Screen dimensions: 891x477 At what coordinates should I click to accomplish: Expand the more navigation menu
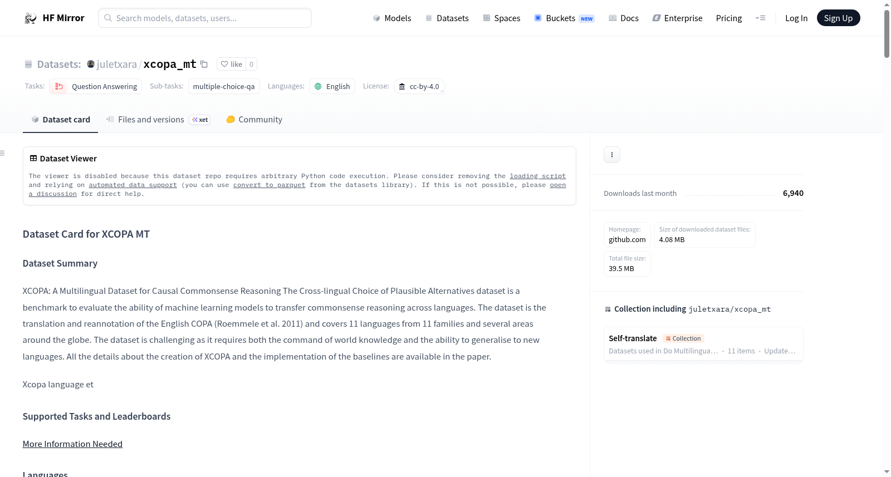click(760, 18)
